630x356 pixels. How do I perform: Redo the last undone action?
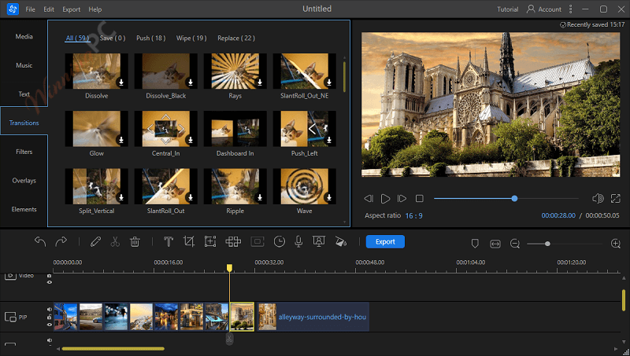click(x=61, y=241)
